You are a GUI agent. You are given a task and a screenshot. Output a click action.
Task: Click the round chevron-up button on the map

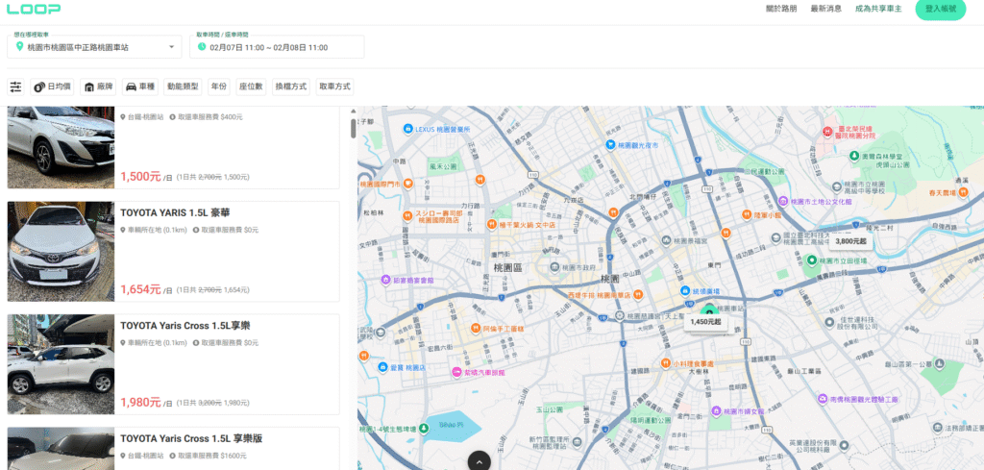(479, 460)
